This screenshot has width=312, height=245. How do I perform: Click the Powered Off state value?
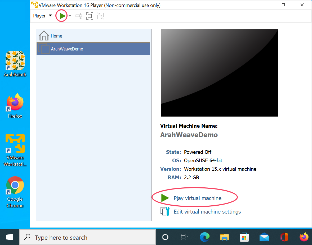(x=198, y=152)
